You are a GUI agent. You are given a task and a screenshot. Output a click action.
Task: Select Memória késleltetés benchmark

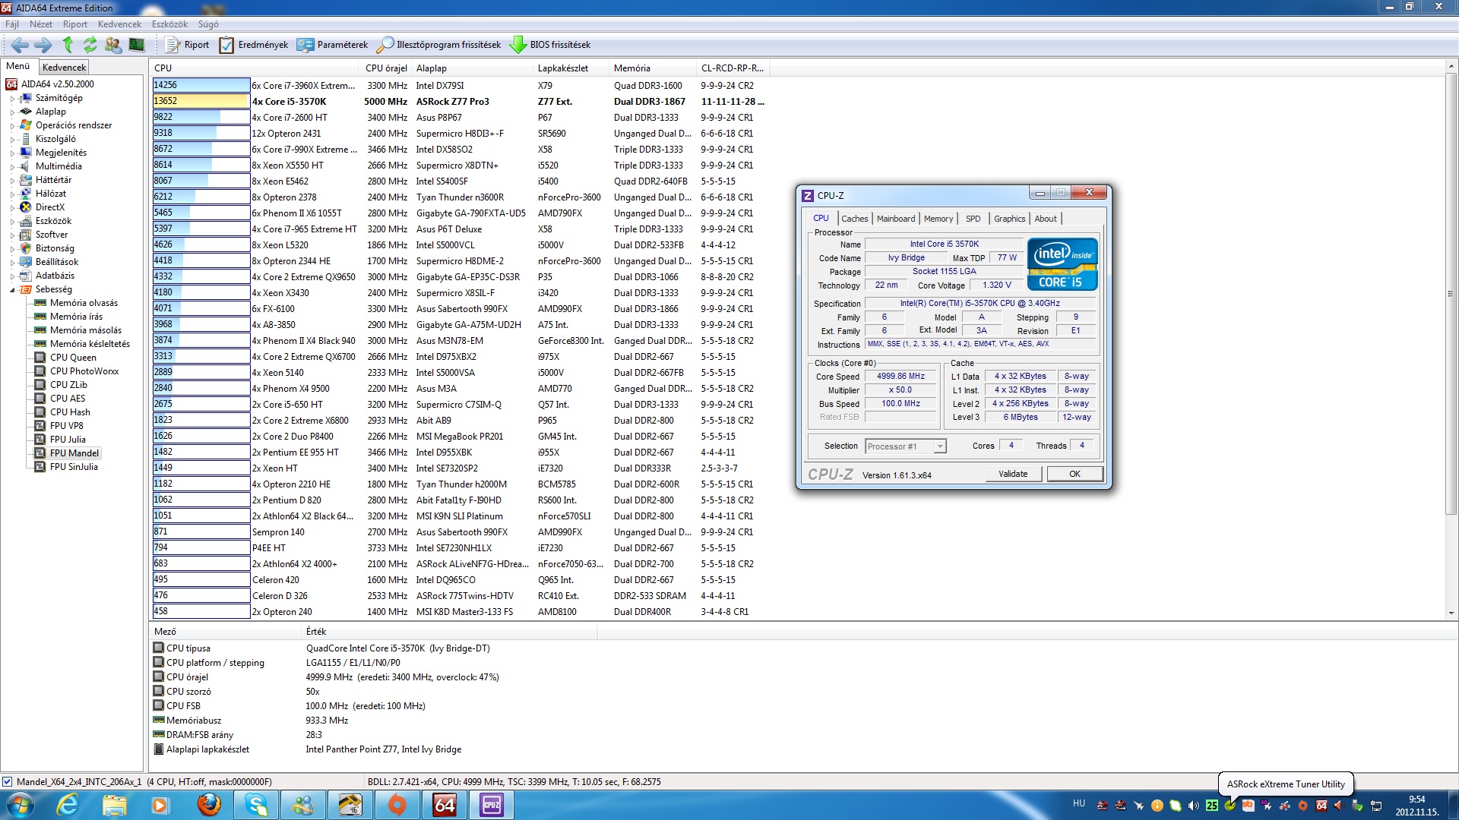[90, 344]
